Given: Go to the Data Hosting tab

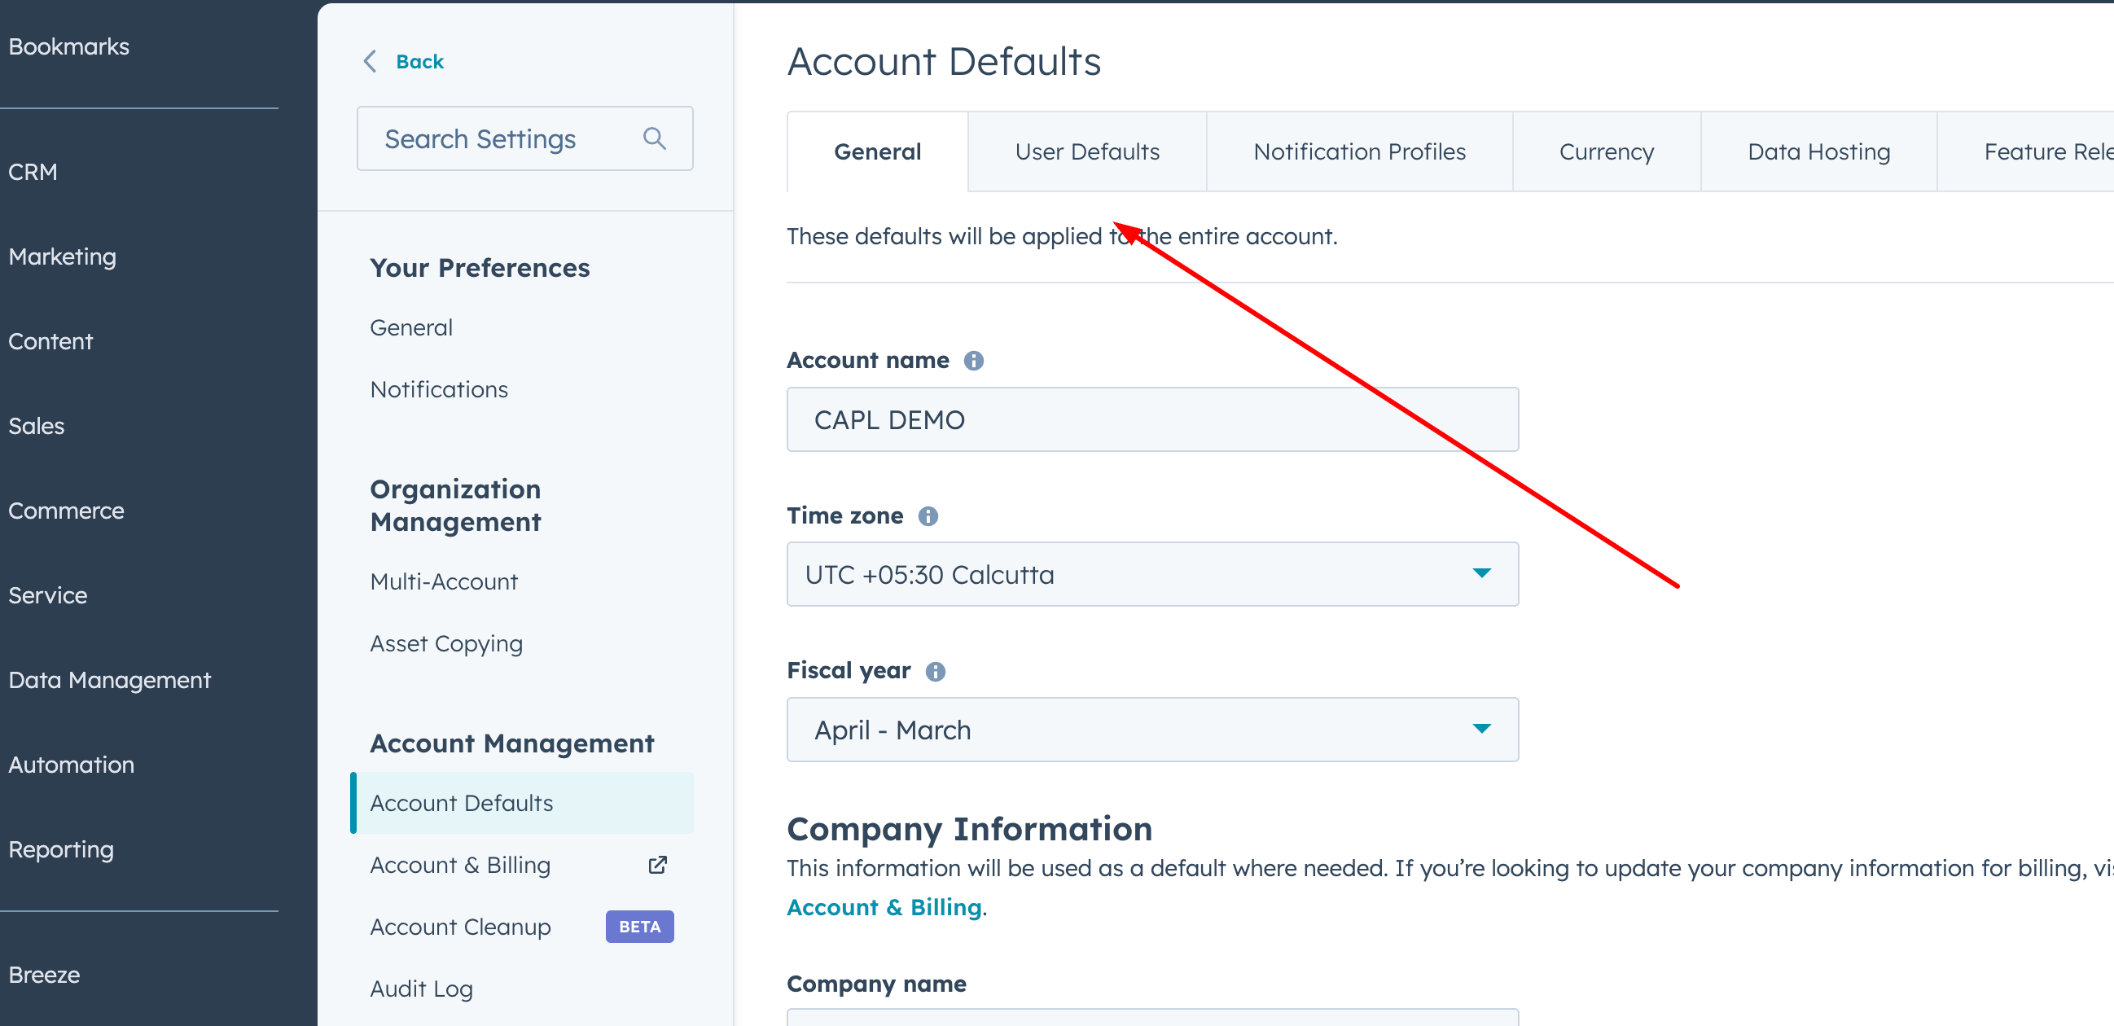Looking at the screenshot, I should point(1818,151).
